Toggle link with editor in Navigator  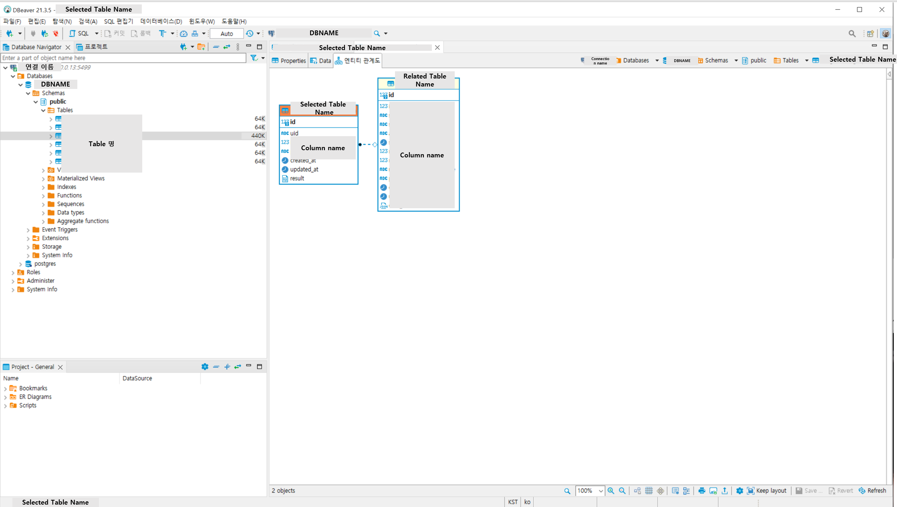[x=227, y=47]
